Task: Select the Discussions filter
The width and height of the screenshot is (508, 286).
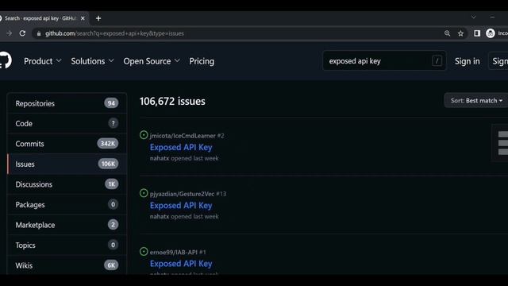Action: 67,184
